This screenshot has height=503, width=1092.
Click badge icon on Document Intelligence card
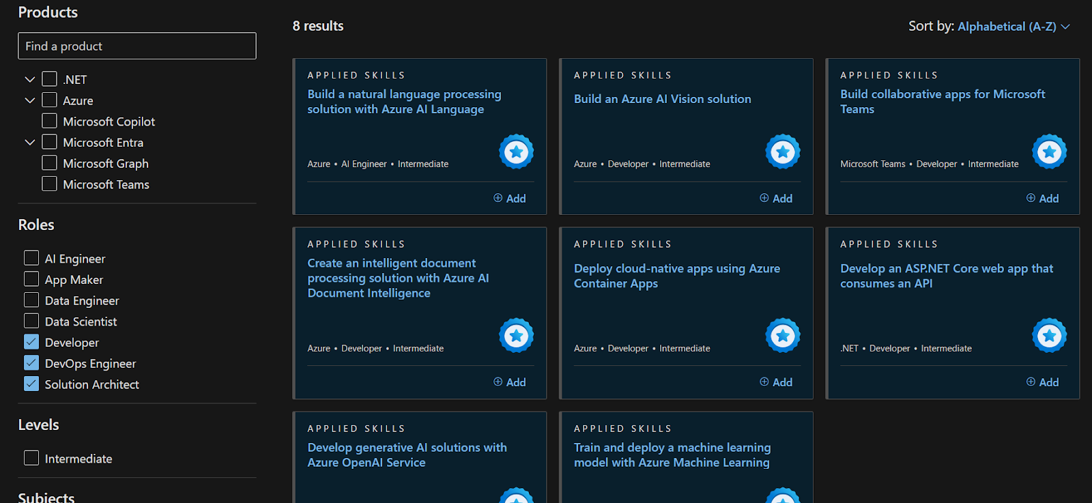[x=516, y=335]
